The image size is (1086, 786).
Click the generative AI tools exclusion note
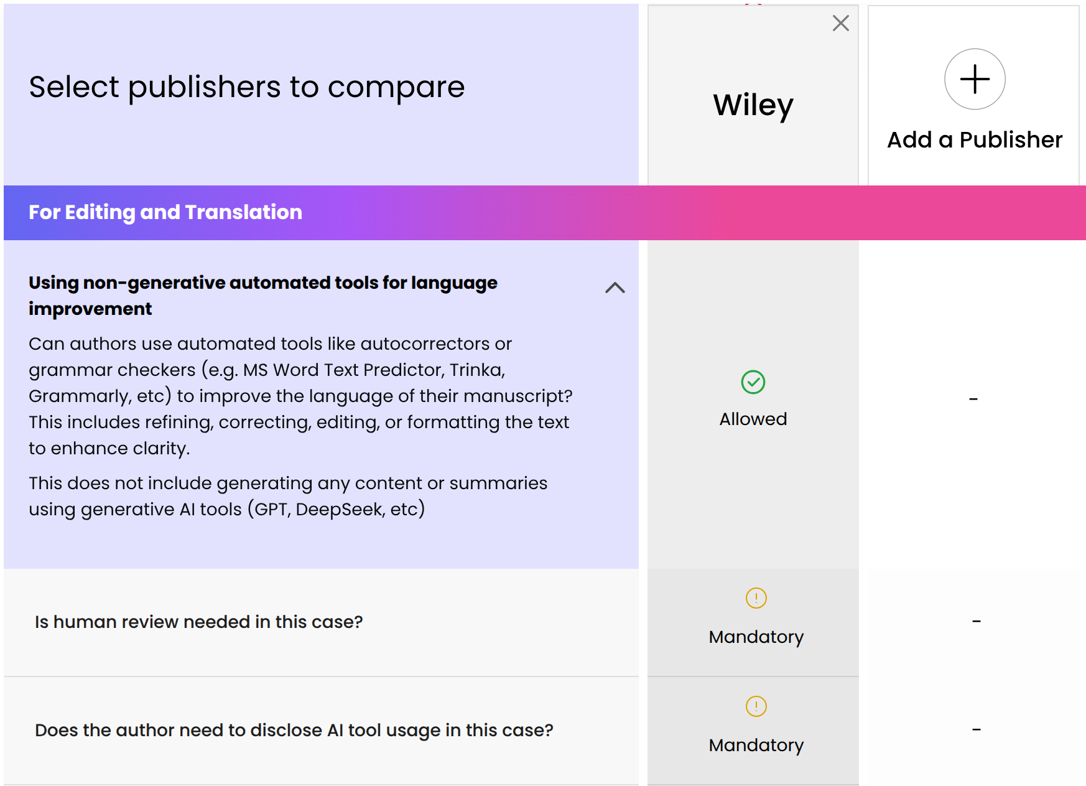coord(288,496)
